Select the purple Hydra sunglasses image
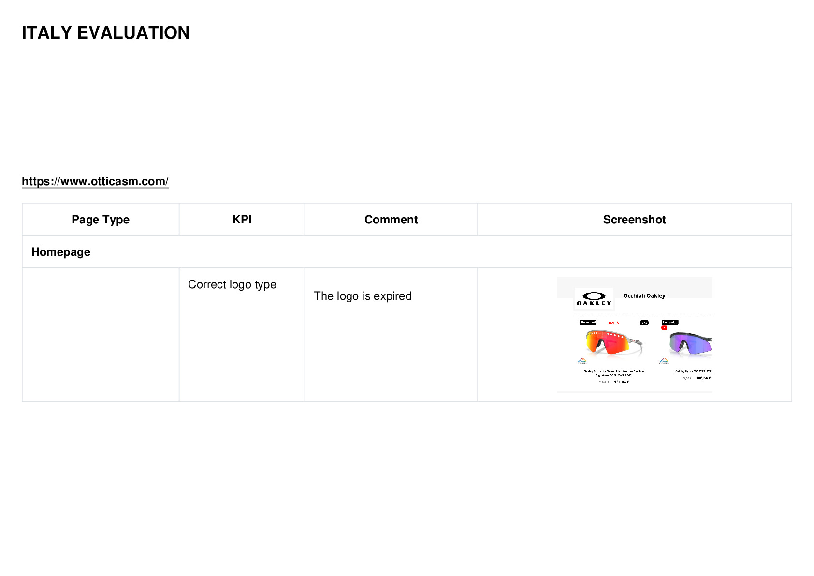 (690, 344)
